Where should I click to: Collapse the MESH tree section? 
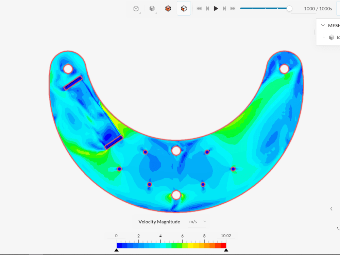pyautogui.click(x=322, y=25)
